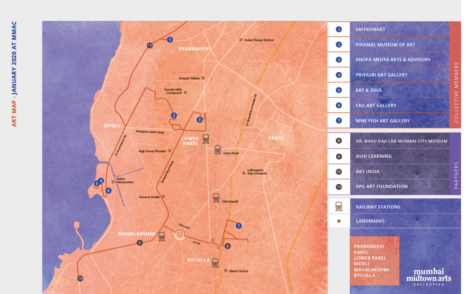Select the railway station icon at Lower Parel
This screenshot has width=471, height=294.
206,138
